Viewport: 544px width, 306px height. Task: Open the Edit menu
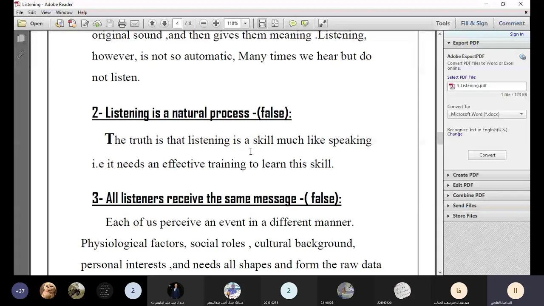32,12
